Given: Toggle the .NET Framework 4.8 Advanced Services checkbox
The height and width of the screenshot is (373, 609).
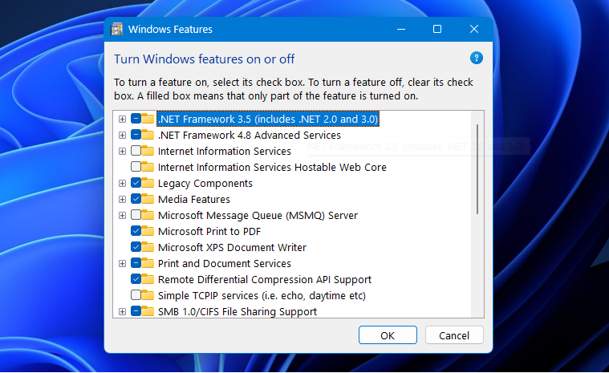Looking at the screenshot, I should (x=136, y=135).
